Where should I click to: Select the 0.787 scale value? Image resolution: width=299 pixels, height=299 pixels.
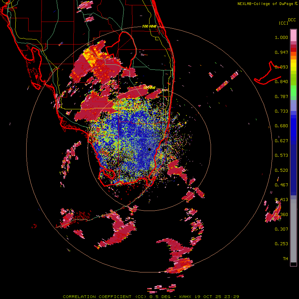point(281,96)
